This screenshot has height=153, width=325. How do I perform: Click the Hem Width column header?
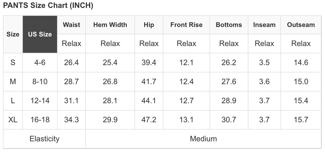(110, 25)
